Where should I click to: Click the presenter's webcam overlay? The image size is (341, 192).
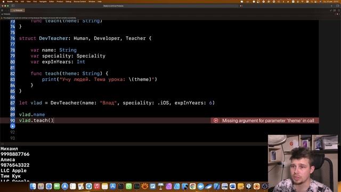click(303, 163)
